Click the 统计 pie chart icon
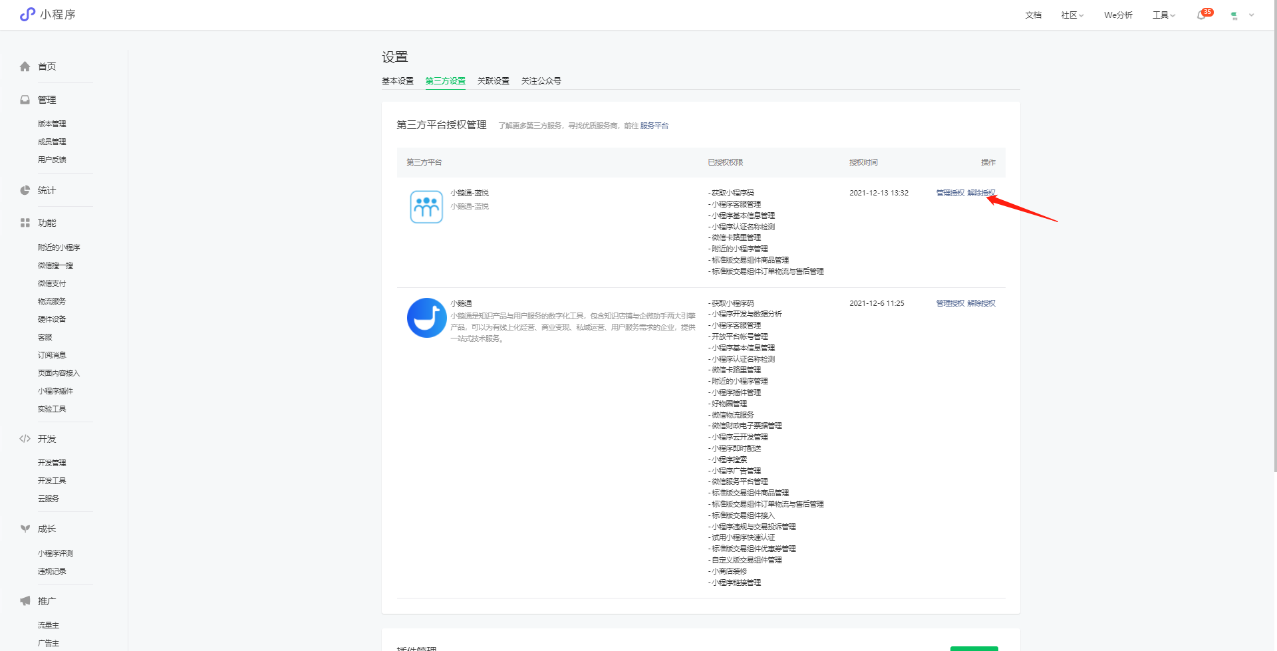The image size is (1277, 651). coord(25,190)
